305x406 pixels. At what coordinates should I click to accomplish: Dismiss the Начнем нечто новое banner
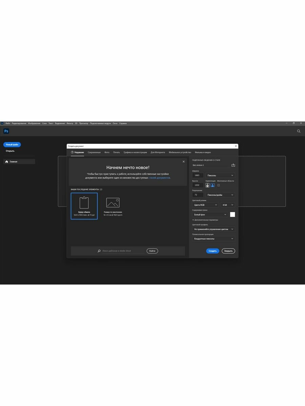184,162
